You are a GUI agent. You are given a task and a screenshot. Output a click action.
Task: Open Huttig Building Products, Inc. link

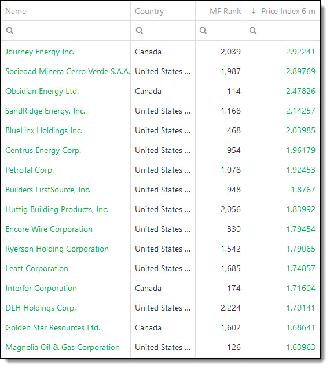[57, 210]
